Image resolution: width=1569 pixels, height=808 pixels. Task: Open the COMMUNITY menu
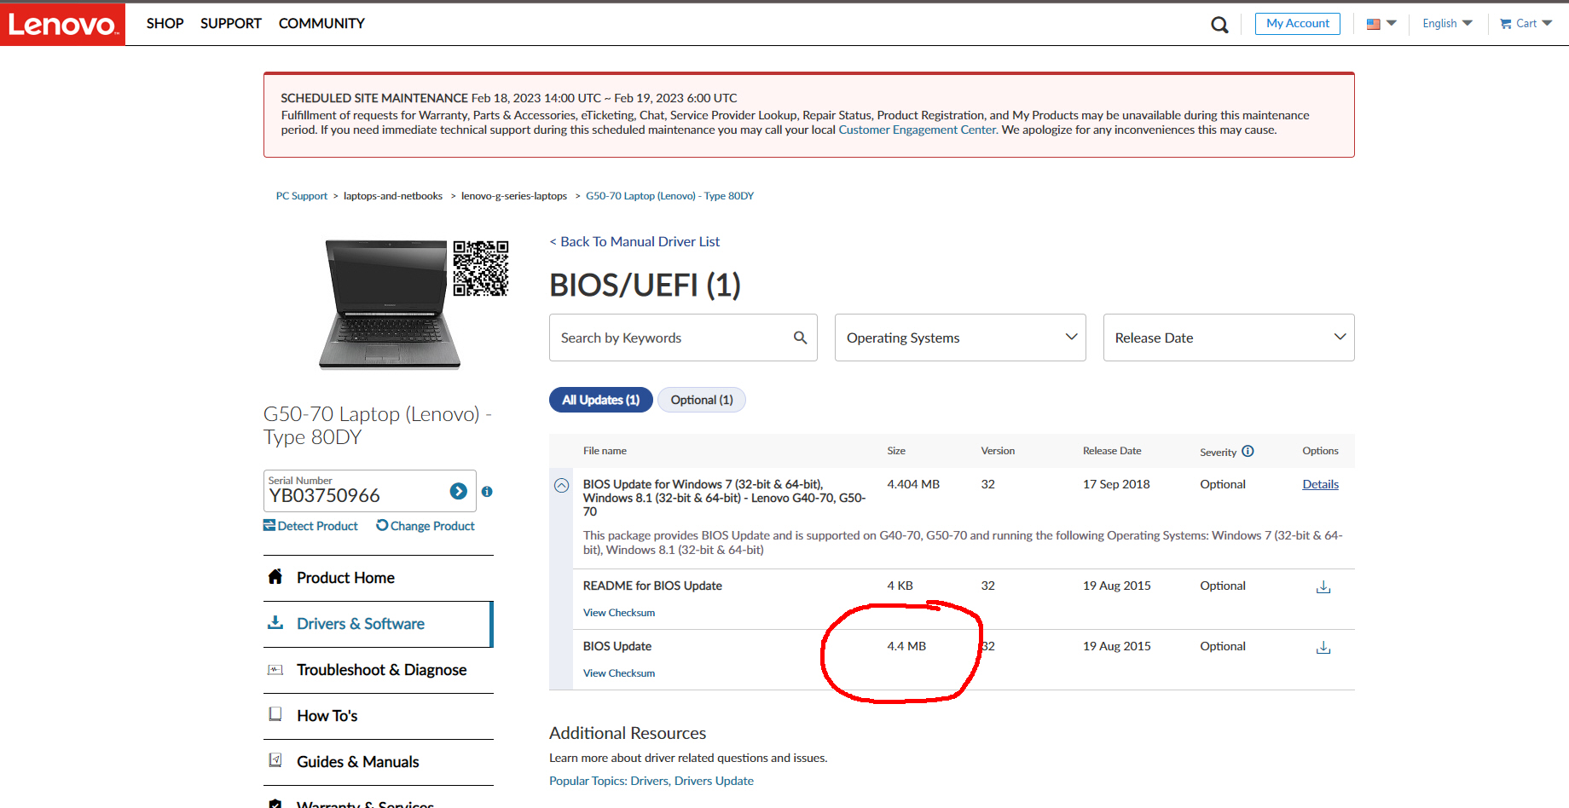click(x=321, y=24)
